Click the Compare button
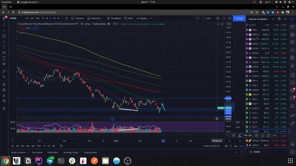The height and width of the screenshot is (166, 296). pos(77,18)
